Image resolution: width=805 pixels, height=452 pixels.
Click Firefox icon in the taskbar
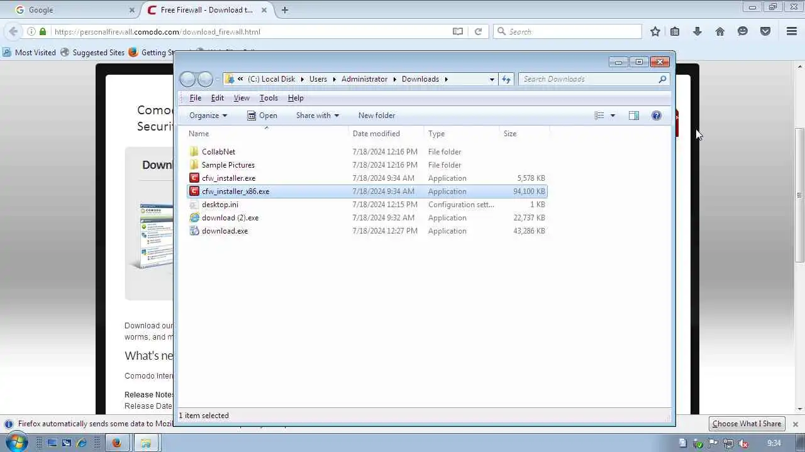[116, 443]
